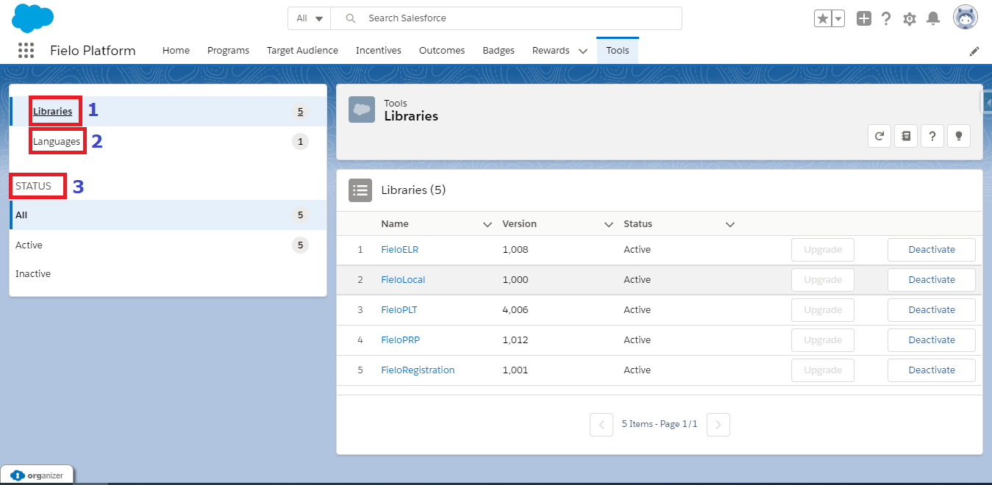Open the Badges tab
The image size is (992, 485).
click(499, 51)
